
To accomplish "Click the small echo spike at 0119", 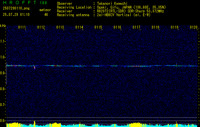I will pos(176,64).
